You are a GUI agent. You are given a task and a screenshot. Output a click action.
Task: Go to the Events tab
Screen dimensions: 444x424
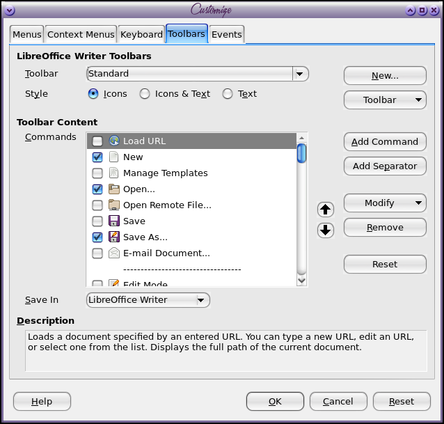coord(227,34)
